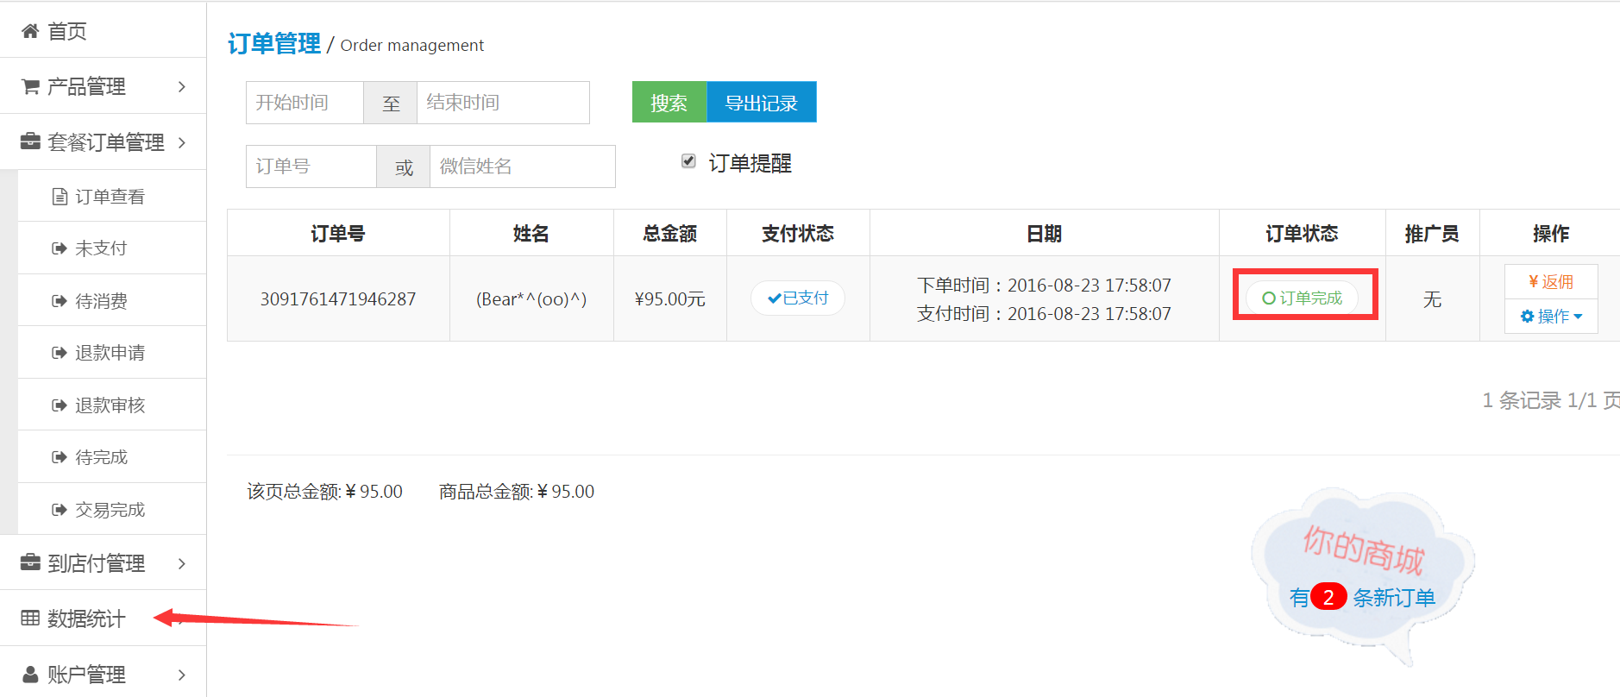Open the 未支付 orders menu item

tap(101, 248)
